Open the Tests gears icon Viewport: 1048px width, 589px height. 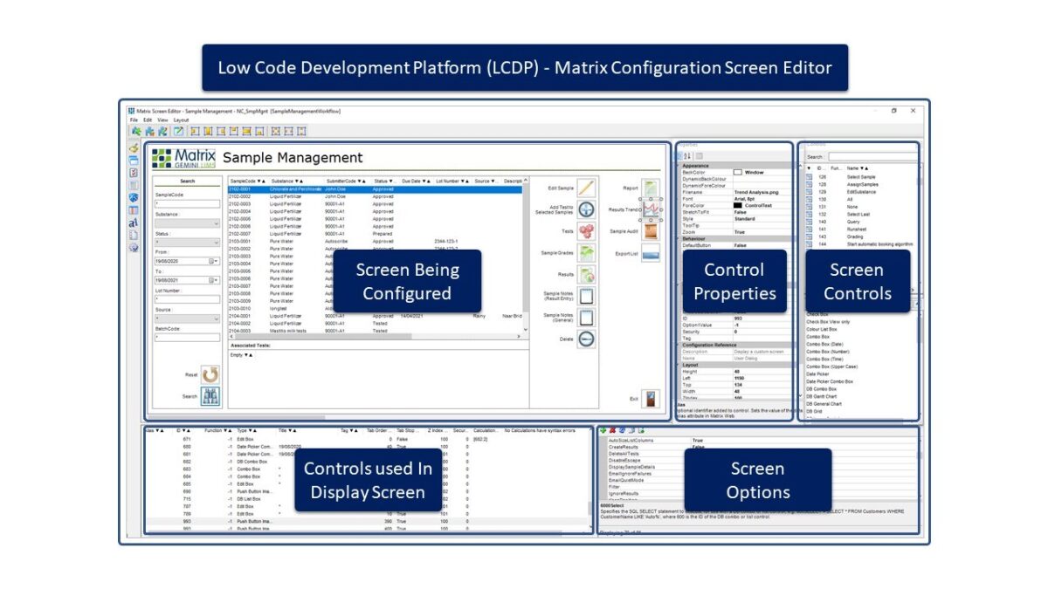click(x=587, y=232)
